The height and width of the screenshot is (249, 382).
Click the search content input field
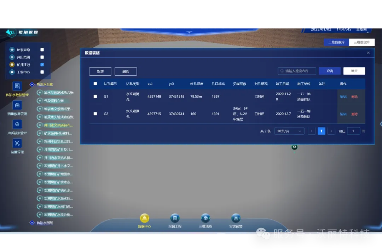tap(299, 71)
